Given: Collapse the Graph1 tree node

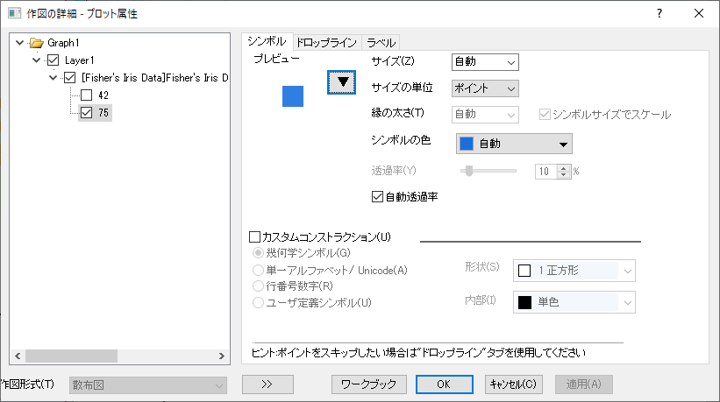Looking at the screenshot, I should (19, 43).
